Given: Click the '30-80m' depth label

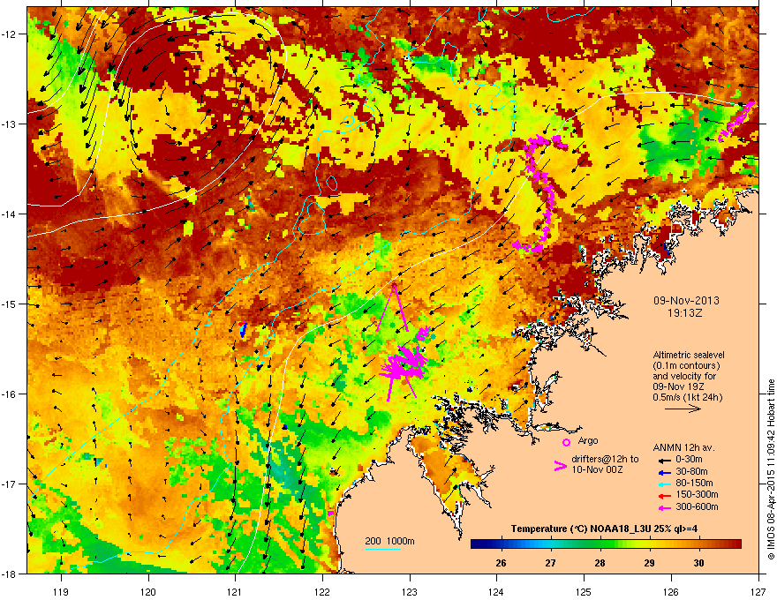Looking at the screenshot, I should pos(691,472).
